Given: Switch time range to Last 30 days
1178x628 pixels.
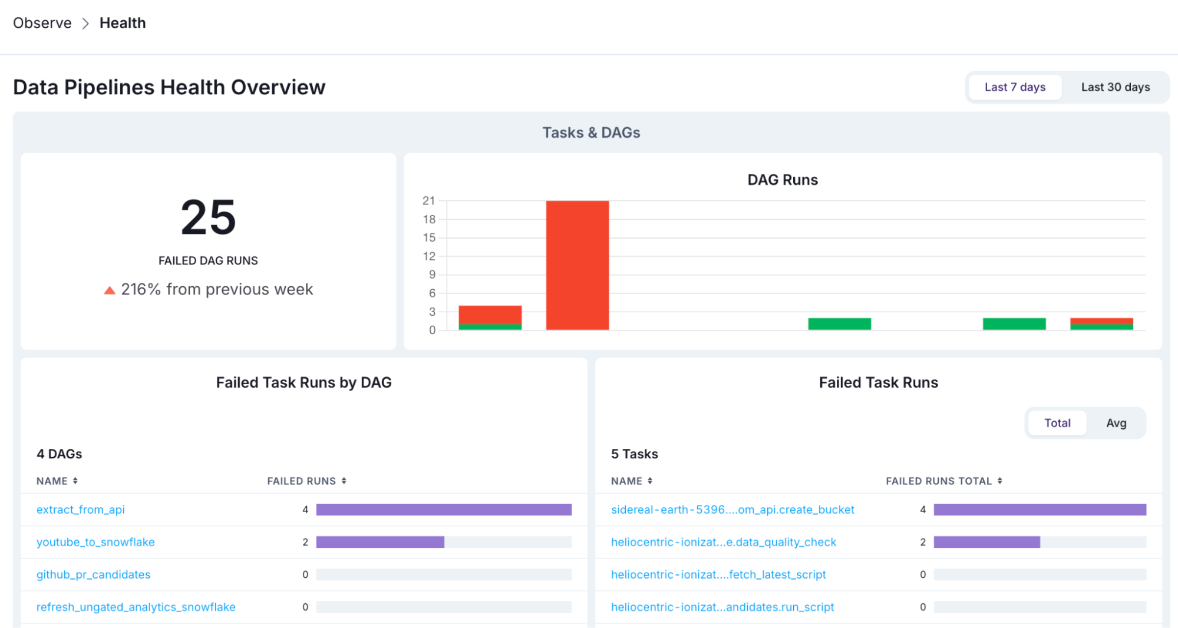Looking at the screenshot, I should (1115, 87).
